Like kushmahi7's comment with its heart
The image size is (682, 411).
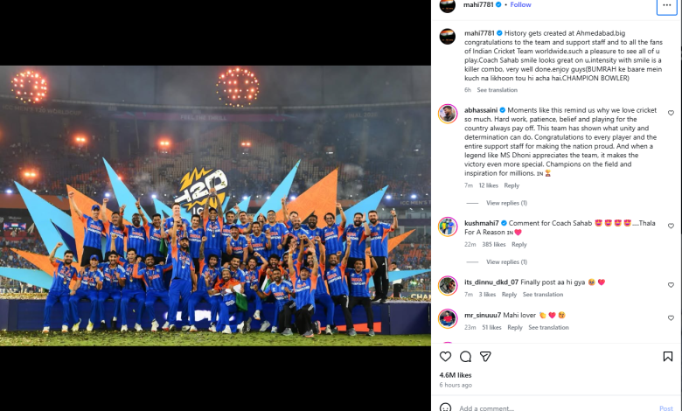[x=671, y=226]
